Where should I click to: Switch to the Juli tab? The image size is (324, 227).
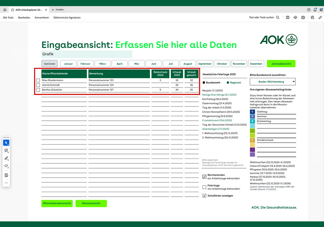coord(171,64)
